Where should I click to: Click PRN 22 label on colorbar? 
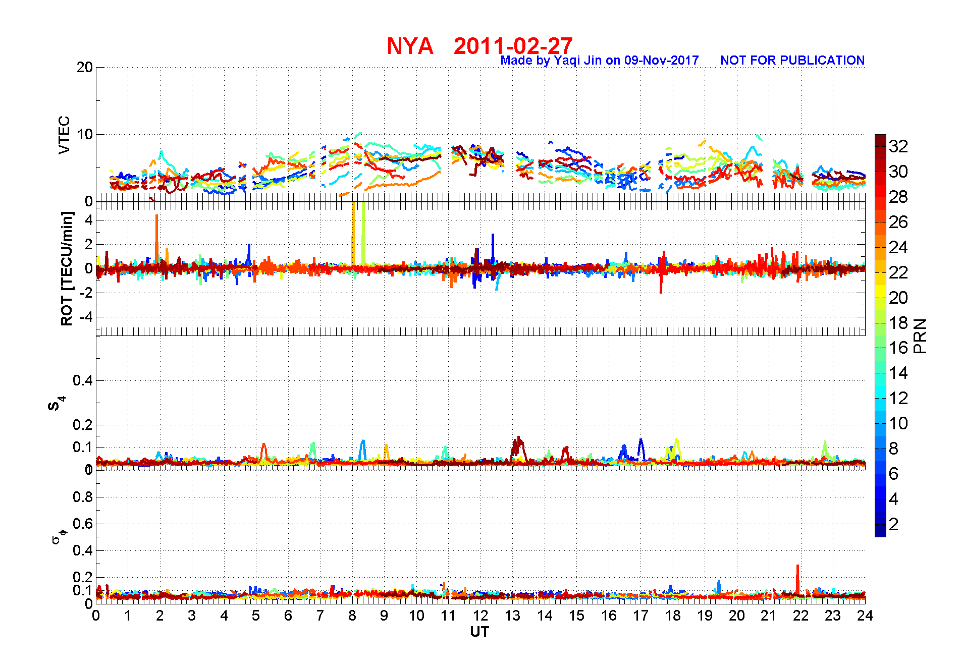(x=898, y=272)
